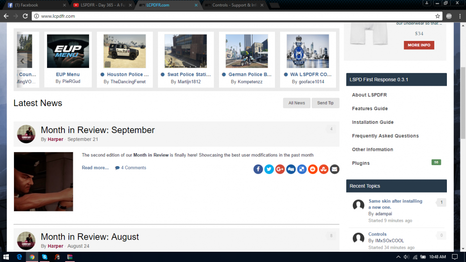Viewport: 466px width, 262px height.
Task: Open 4 Comments link
Action: [x=131, y=168]
